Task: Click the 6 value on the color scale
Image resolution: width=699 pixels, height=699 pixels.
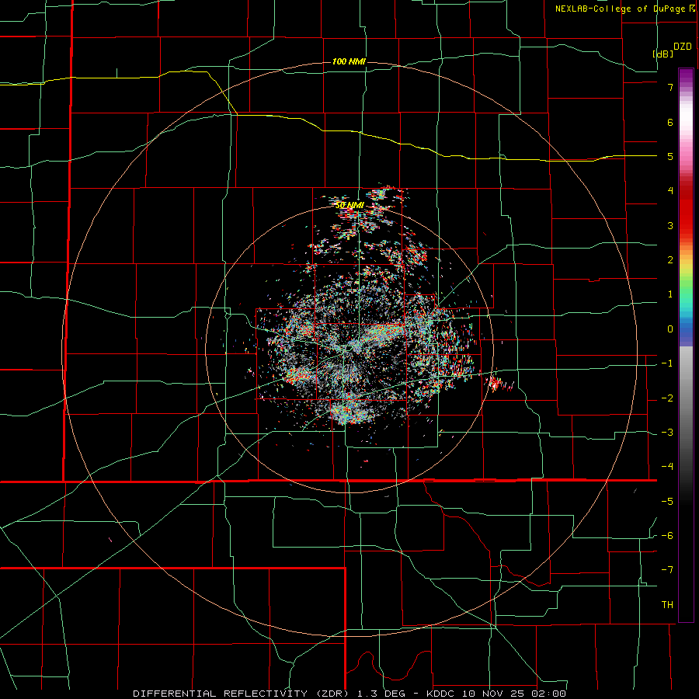Action: (670, 122)
